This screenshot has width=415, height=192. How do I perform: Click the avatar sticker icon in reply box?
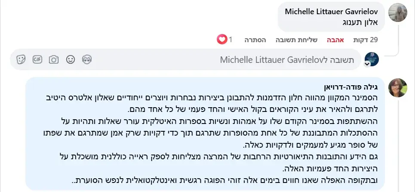tap(87, 59)
